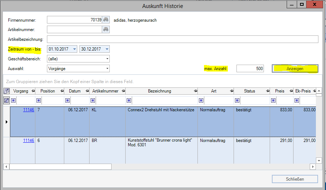The image size is (326, 190).
Task: Open the column chooser icon at grid corner
Action: point(6,91)
